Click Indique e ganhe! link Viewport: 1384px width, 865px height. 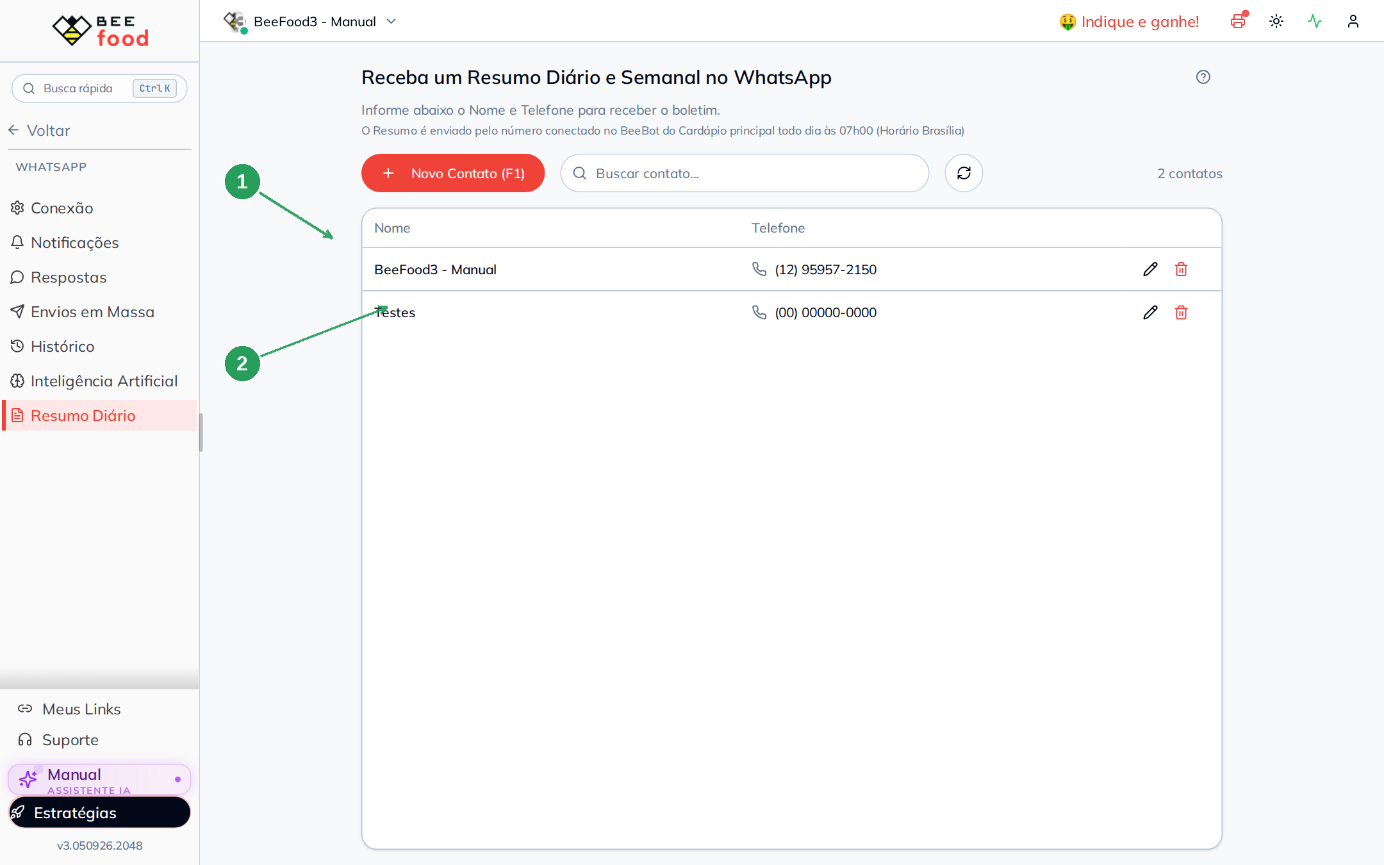[x=1129, y=21]
